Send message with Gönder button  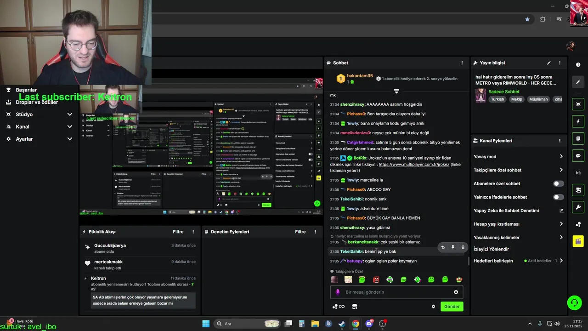tap(452, 307)
